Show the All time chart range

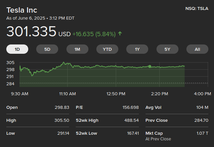tap(197, 49)
